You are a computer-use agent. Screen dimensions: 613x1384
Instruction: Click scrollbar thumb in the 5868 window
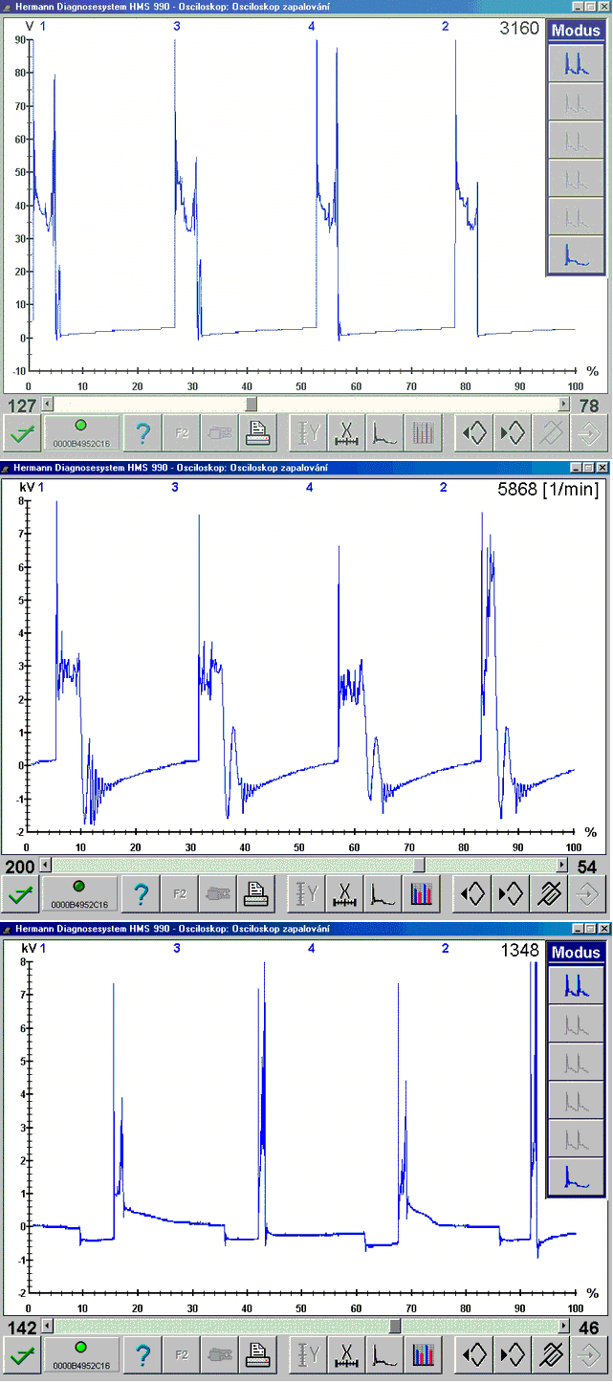tap(419, 865)
